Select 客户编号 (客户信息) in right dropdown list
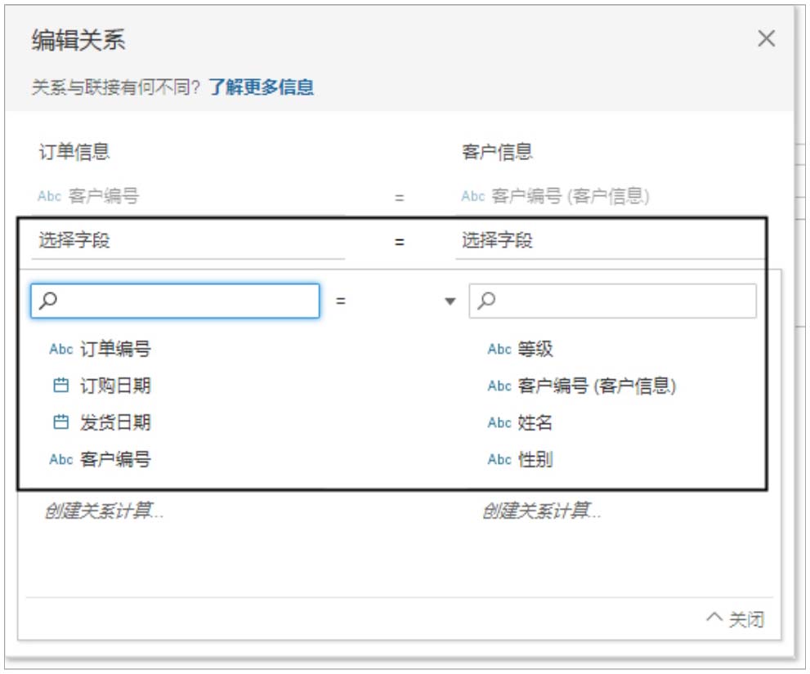This screenshot has height=674, width=810. point(596,386)
